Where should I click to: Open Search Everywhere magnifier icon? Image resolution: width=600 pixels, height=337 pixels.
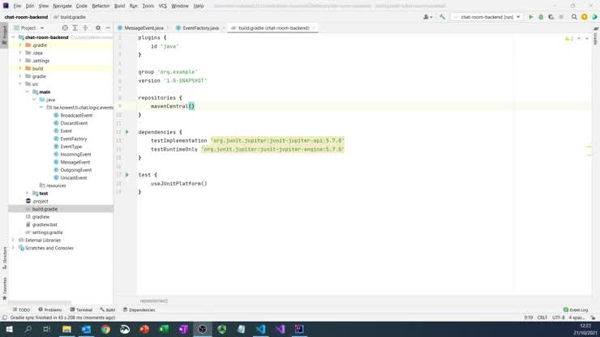(x=574, y=17)
